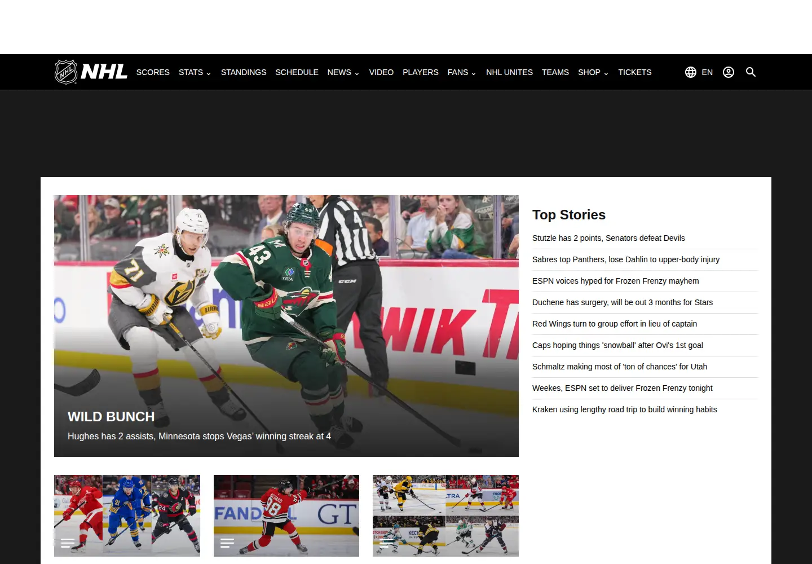Read 'Stutzle has 2 points, Senators defeat Devils'
The width and height of the screenshot is (812, 564).
(x=608, y=238)
